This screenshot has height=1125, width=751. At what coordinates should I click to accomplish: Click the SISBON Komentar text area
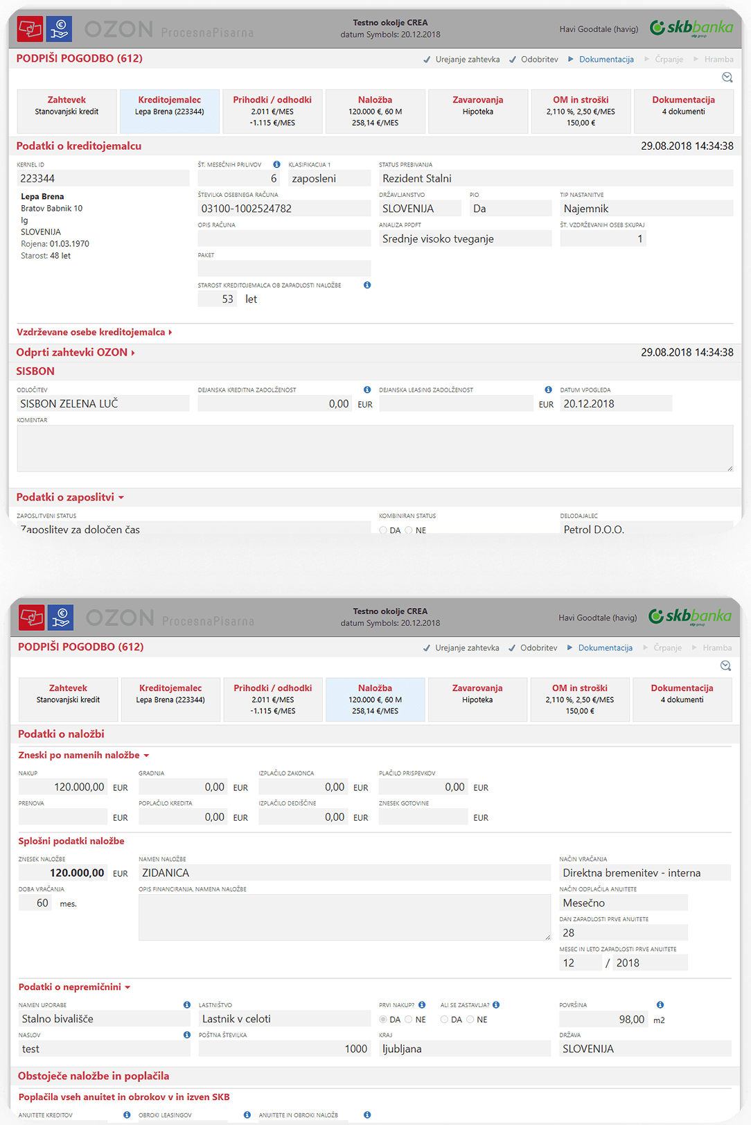coord(375,448)
